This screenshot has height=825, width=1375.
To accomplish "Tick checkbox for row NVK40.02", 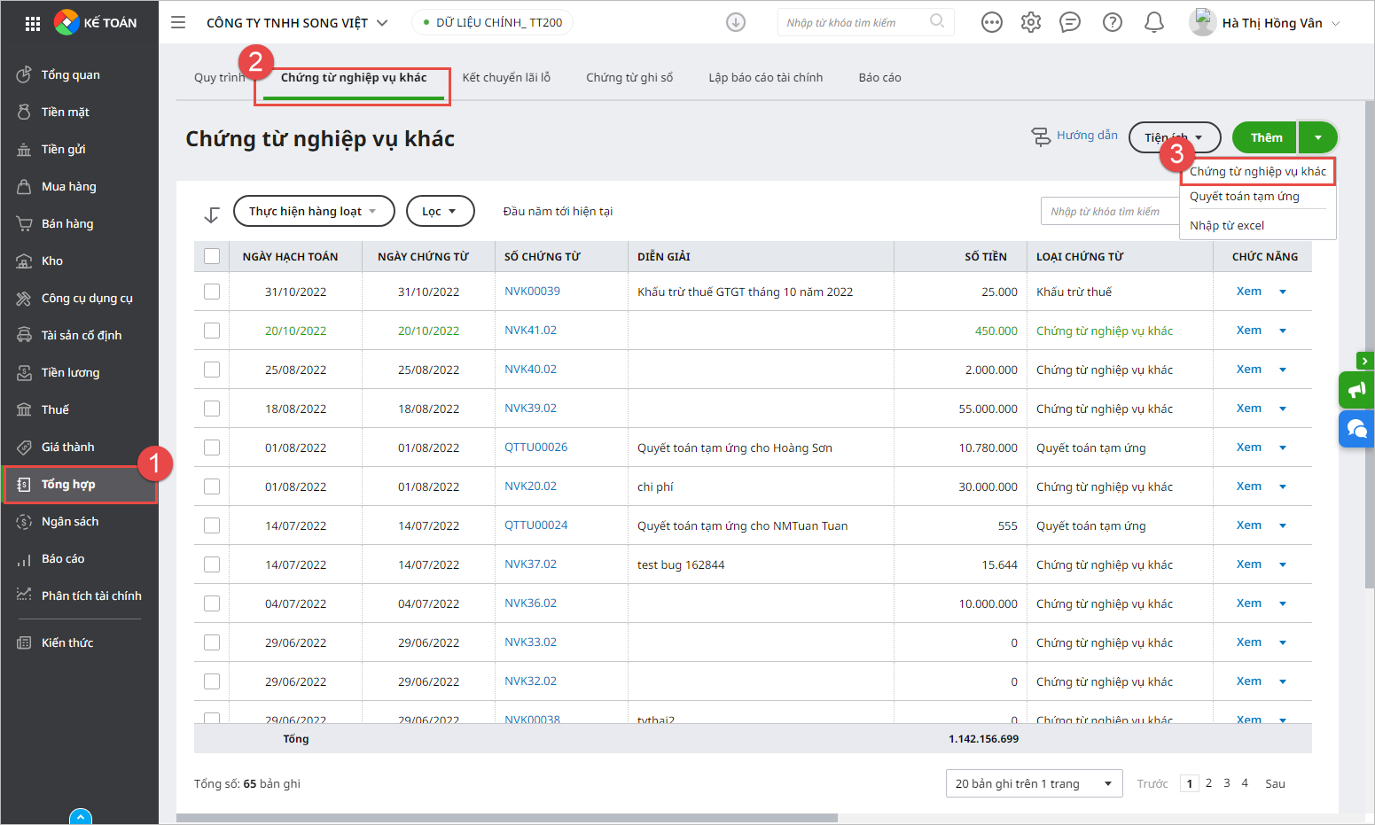I will 212,370.
